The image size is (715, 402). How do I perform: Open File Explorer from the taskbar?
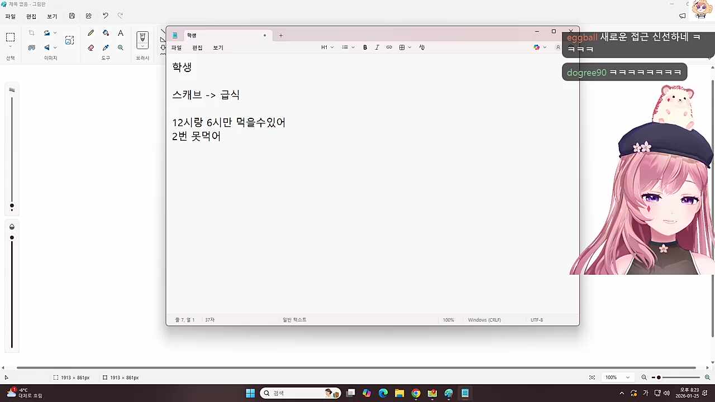click(399, 393)
